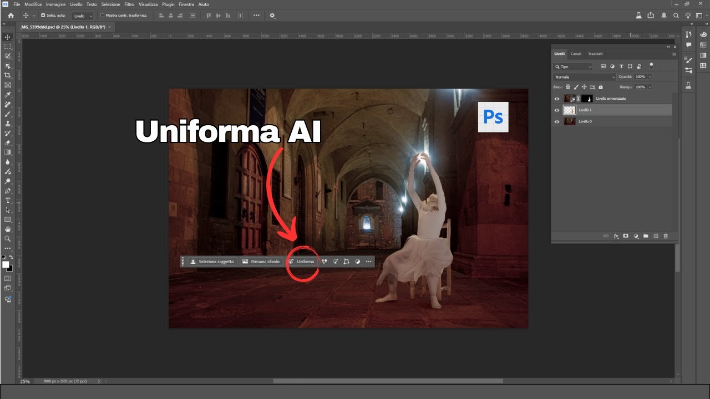Select the Crop tool
Screen dimensions: 710x399
pos(8,75)
